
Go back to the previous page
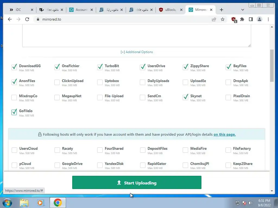10,19
